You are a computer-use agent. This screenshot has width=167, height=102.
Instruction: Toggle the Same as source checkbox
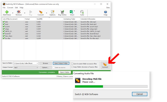(54, 67)
